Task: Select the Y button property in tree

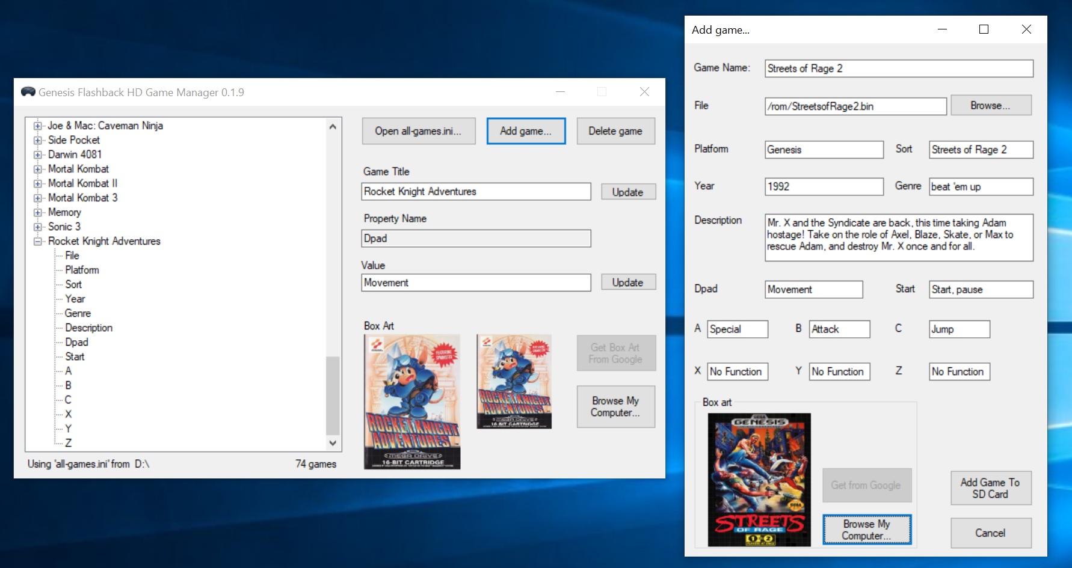Action: (69, 429)
